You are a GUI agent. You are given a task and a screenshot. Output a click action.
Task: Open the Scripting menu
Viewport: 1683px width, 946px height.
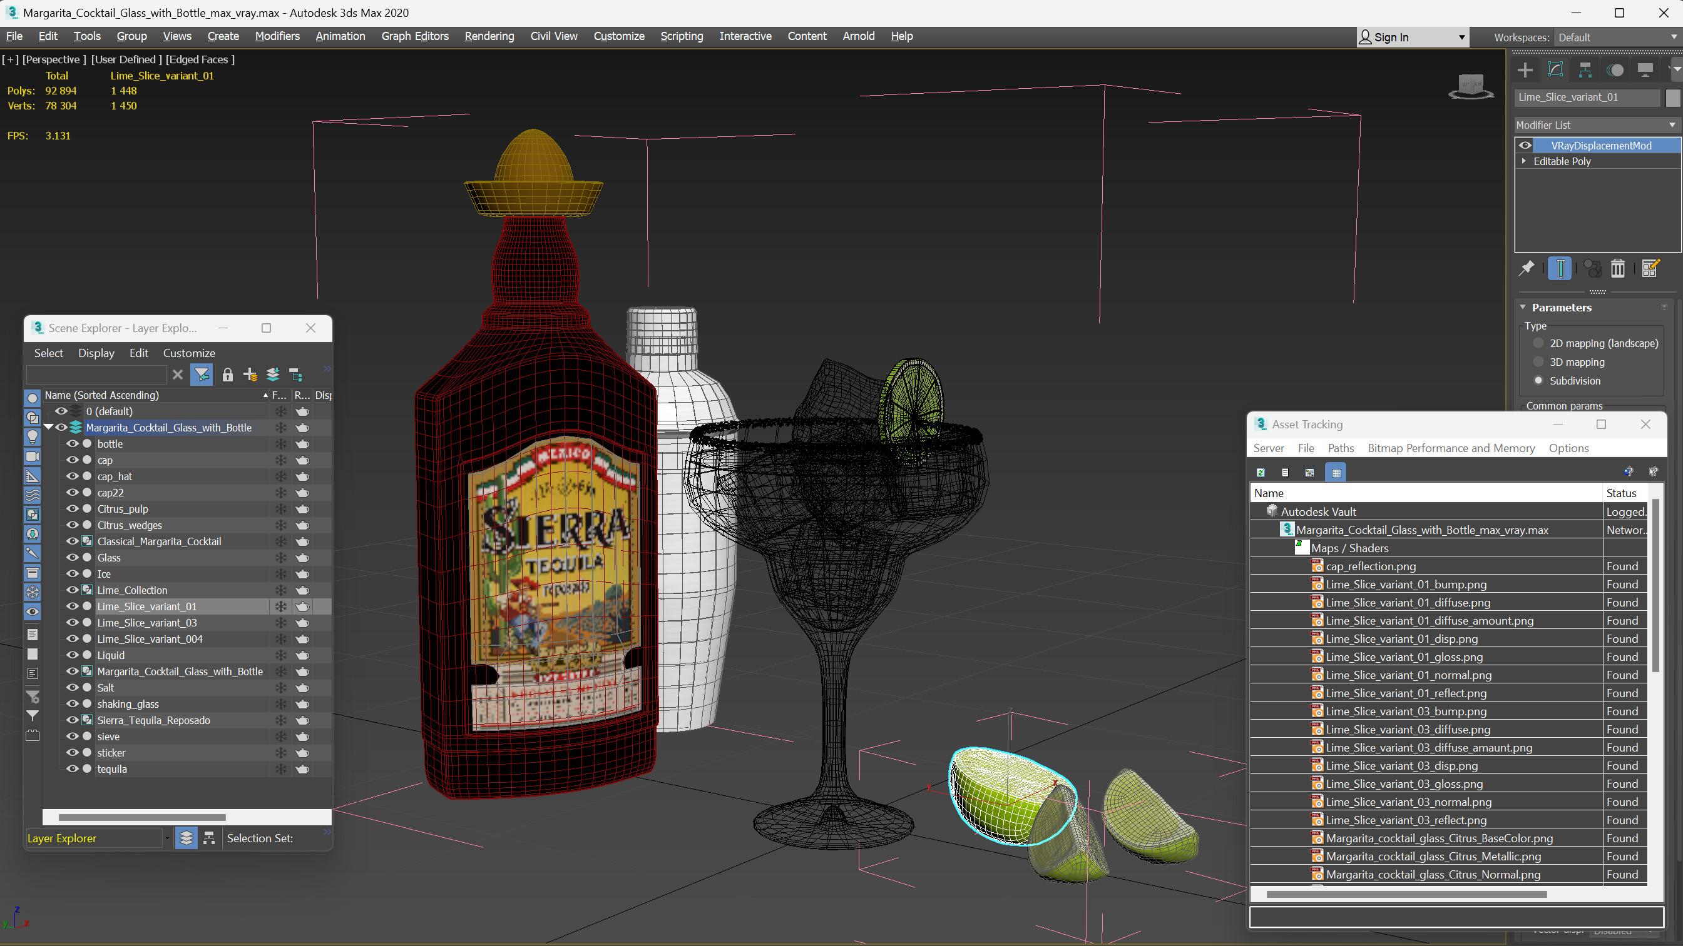[682, 36]
